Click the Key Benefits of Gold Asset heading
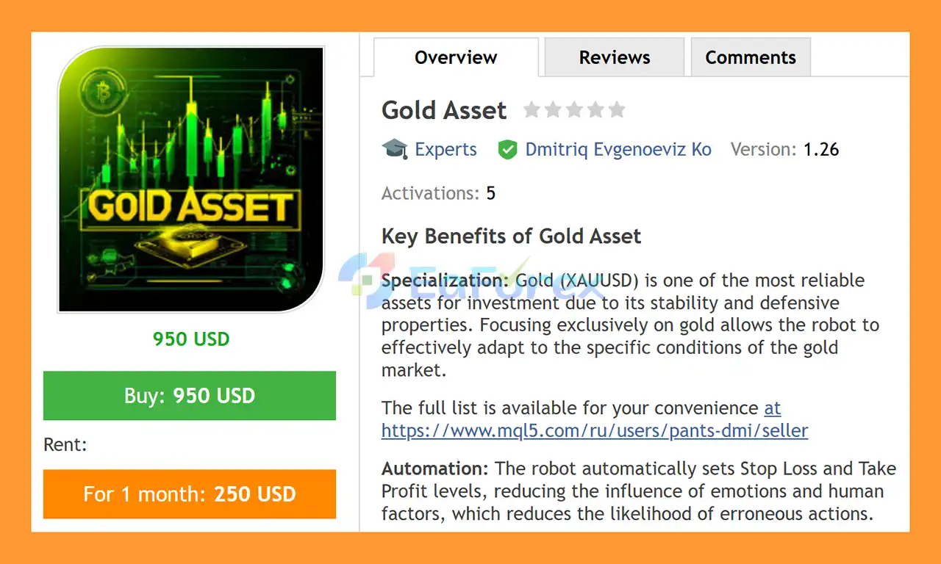 (511, 236)
